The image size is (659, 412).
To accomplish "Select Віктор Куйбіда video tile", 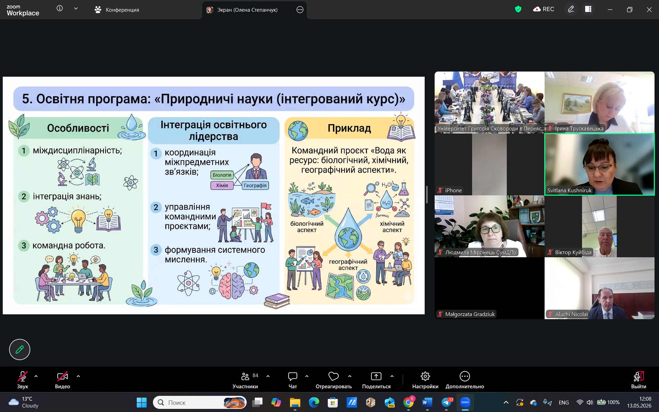I will click(x=599, y=226).
